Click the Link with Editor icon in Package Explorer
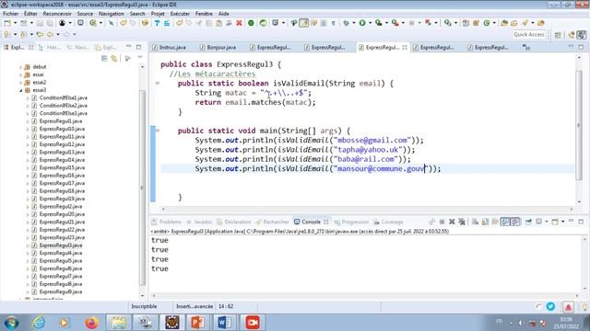The image size is (590, 331). [x=114, y=59]
